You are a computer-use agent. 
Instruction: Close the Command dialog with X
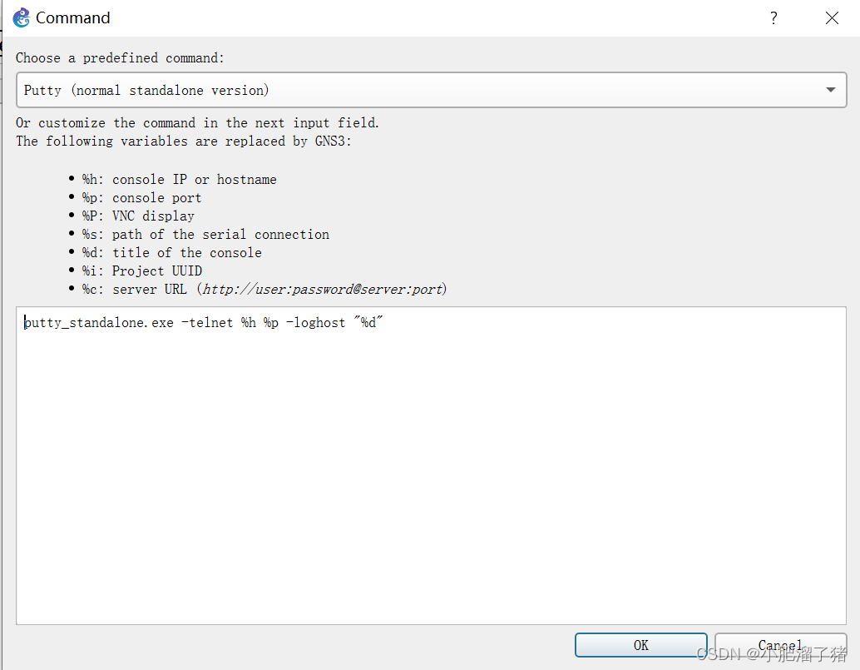point(832,17)
